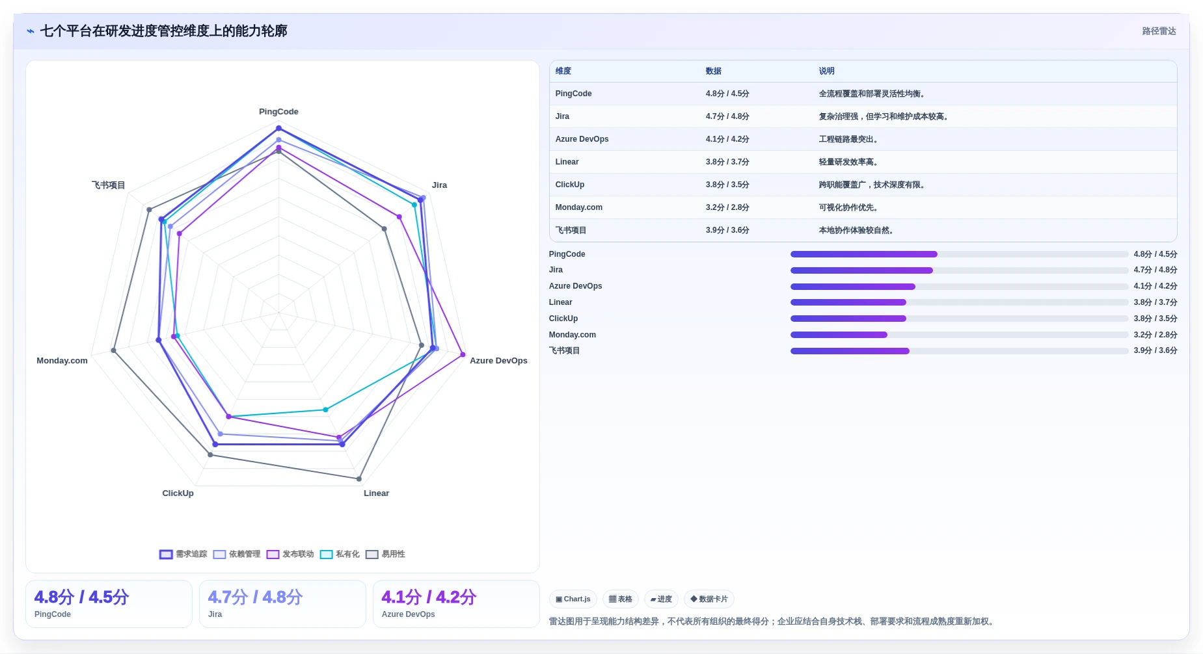This screenshot has width=1203, height=654.
Task: Click the PingCode axis label on radar
Action: click(278, 112)
